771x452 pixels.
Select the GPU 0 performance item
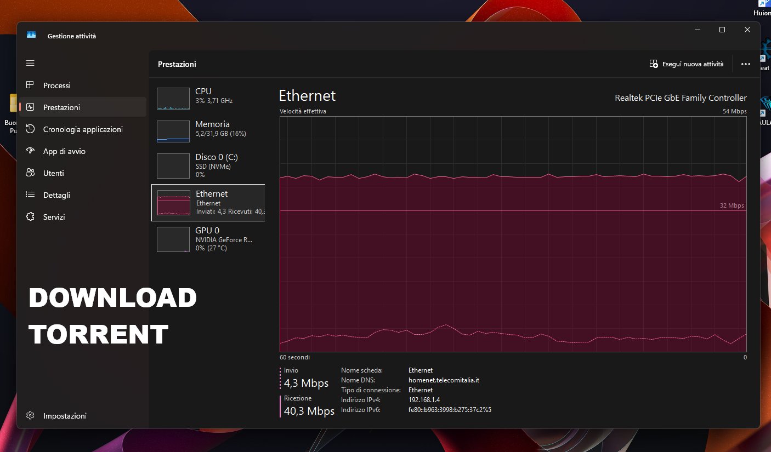(173, 239)
